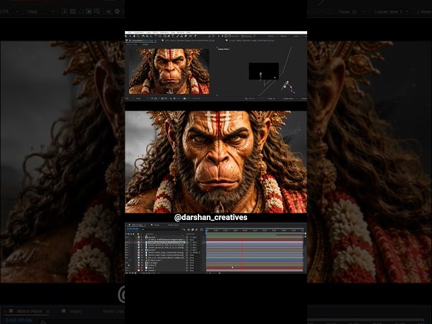The height and width of the screenshot is (324, 432).
Task: Select the Type tool
Action: click(x=173, y=36)
